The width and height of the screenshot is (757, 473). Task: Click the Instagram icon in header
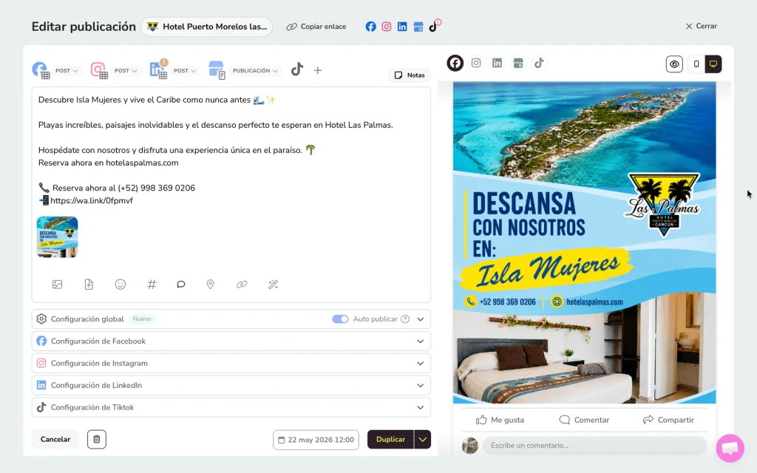point(386,27)
